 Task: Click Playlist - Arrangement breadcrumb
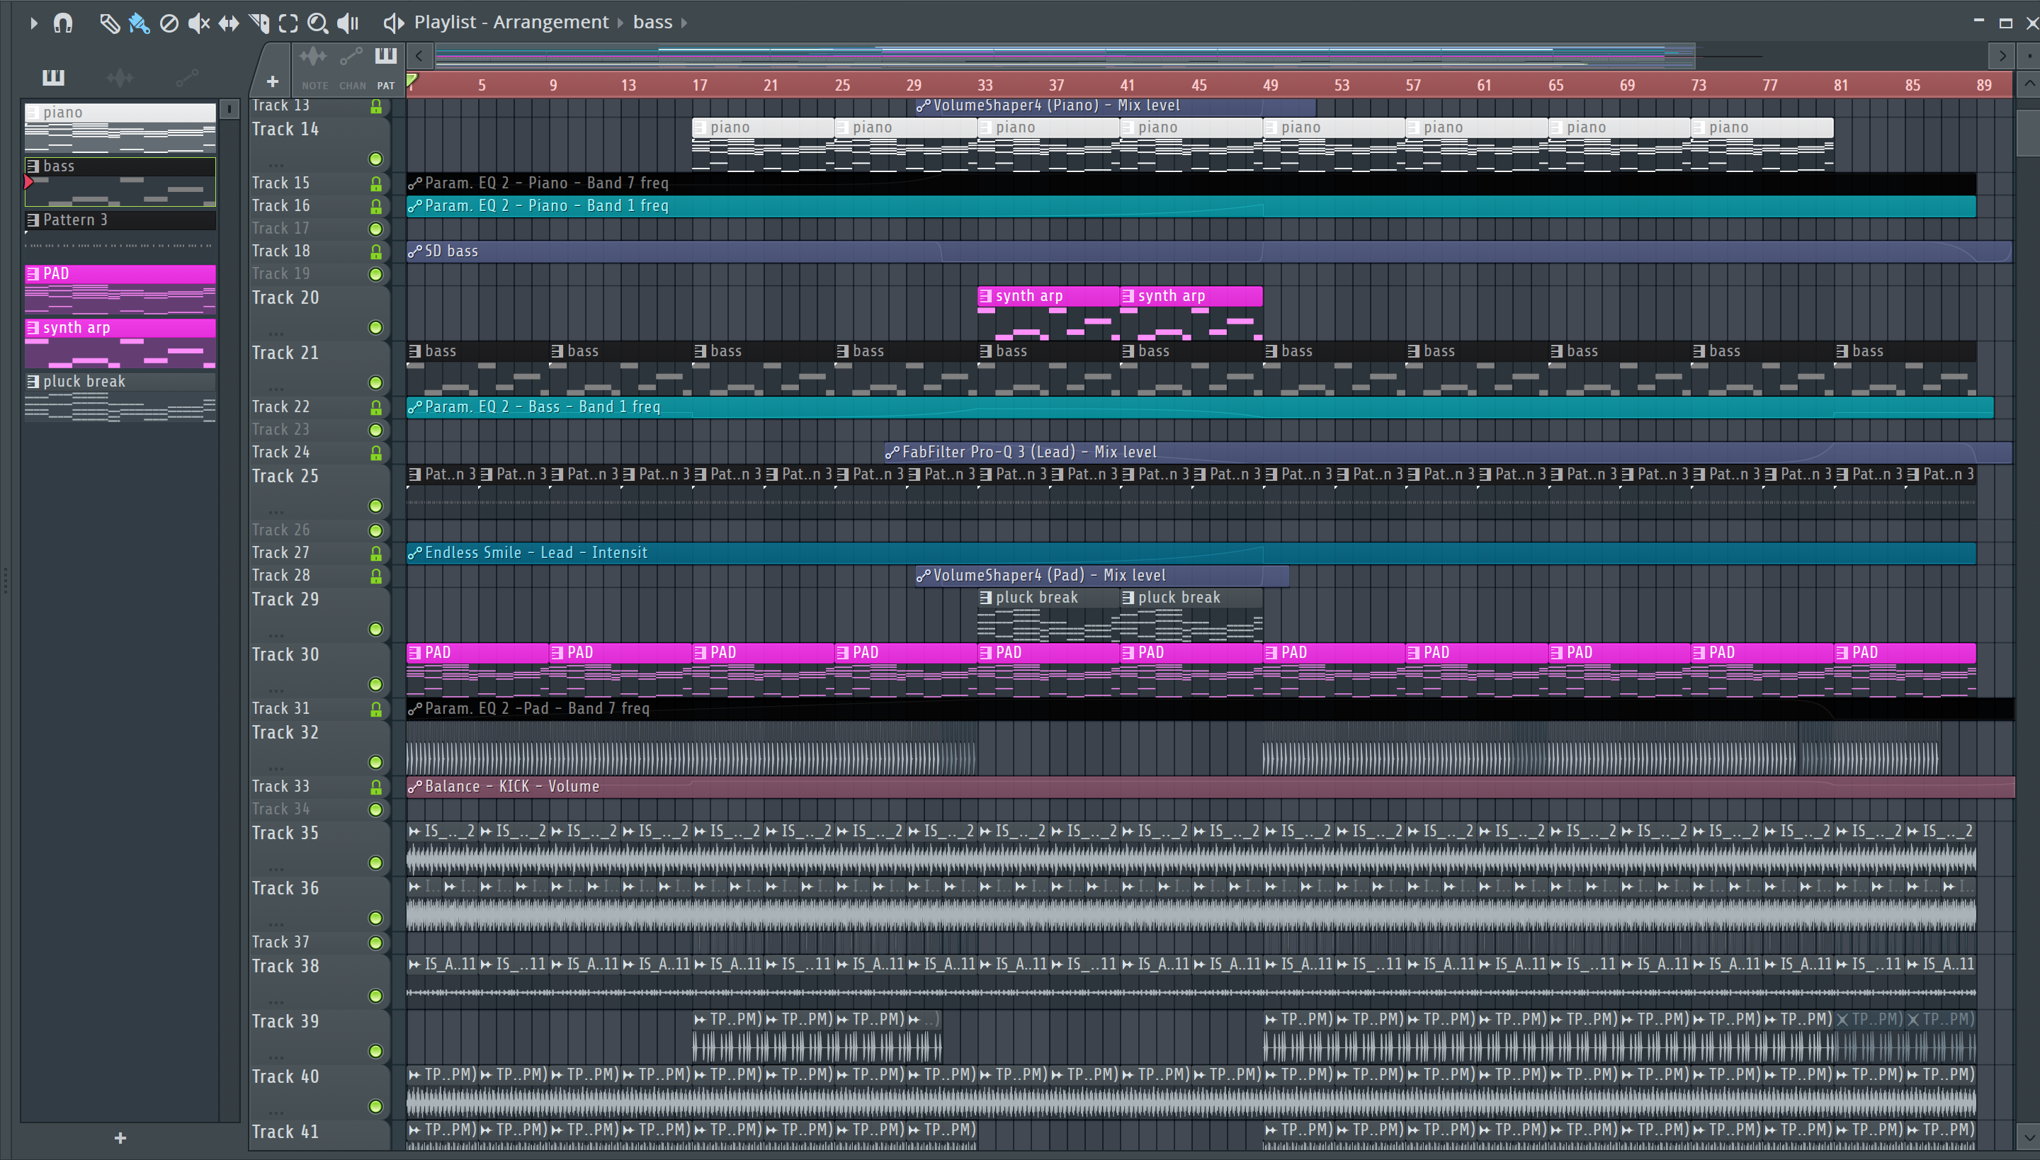[511, 23]
